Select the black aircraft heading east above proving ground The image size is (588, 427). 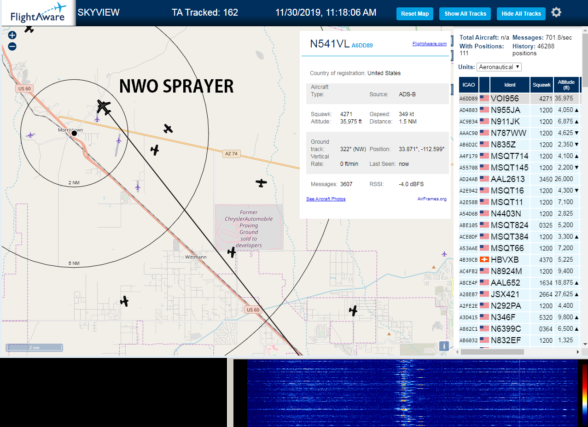(261, 183)
